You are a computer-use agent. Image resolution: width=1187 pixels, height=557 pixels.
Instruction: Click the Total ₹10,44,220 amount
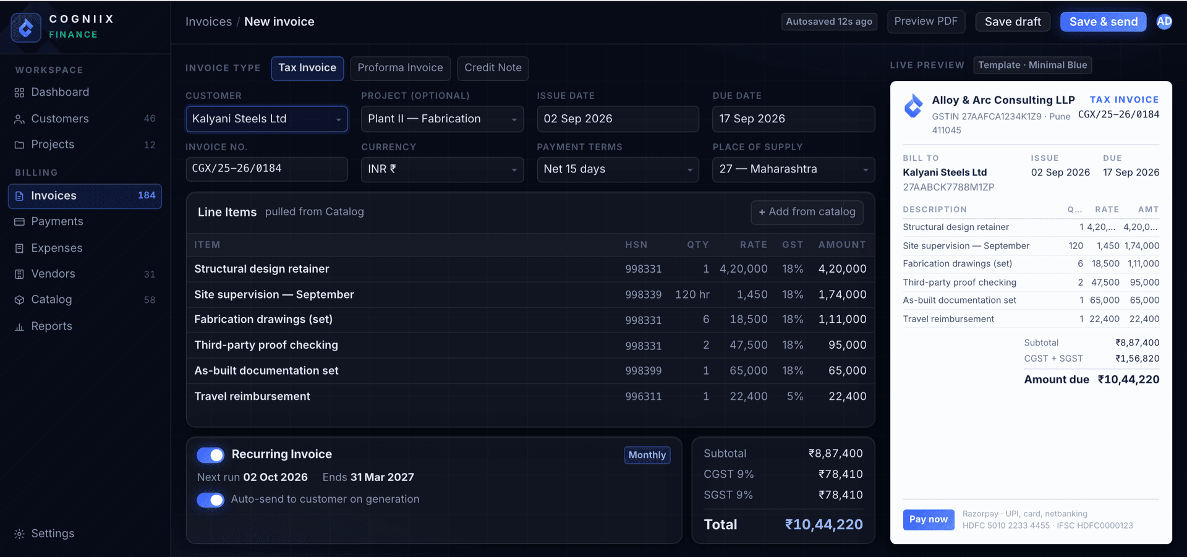823,525
